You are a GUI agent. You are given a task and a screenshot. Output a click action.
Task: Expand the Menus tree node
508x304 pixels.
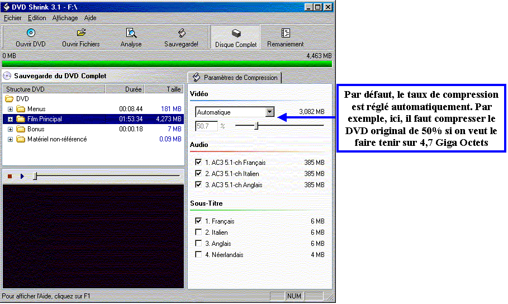click(11, 109)
